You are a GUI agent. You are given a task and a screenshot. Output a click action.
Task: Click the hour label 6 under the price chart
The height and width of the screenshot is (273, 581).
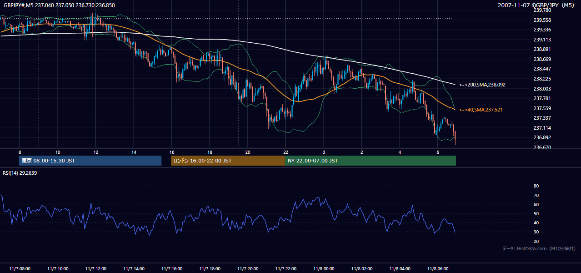click(438, 152)
